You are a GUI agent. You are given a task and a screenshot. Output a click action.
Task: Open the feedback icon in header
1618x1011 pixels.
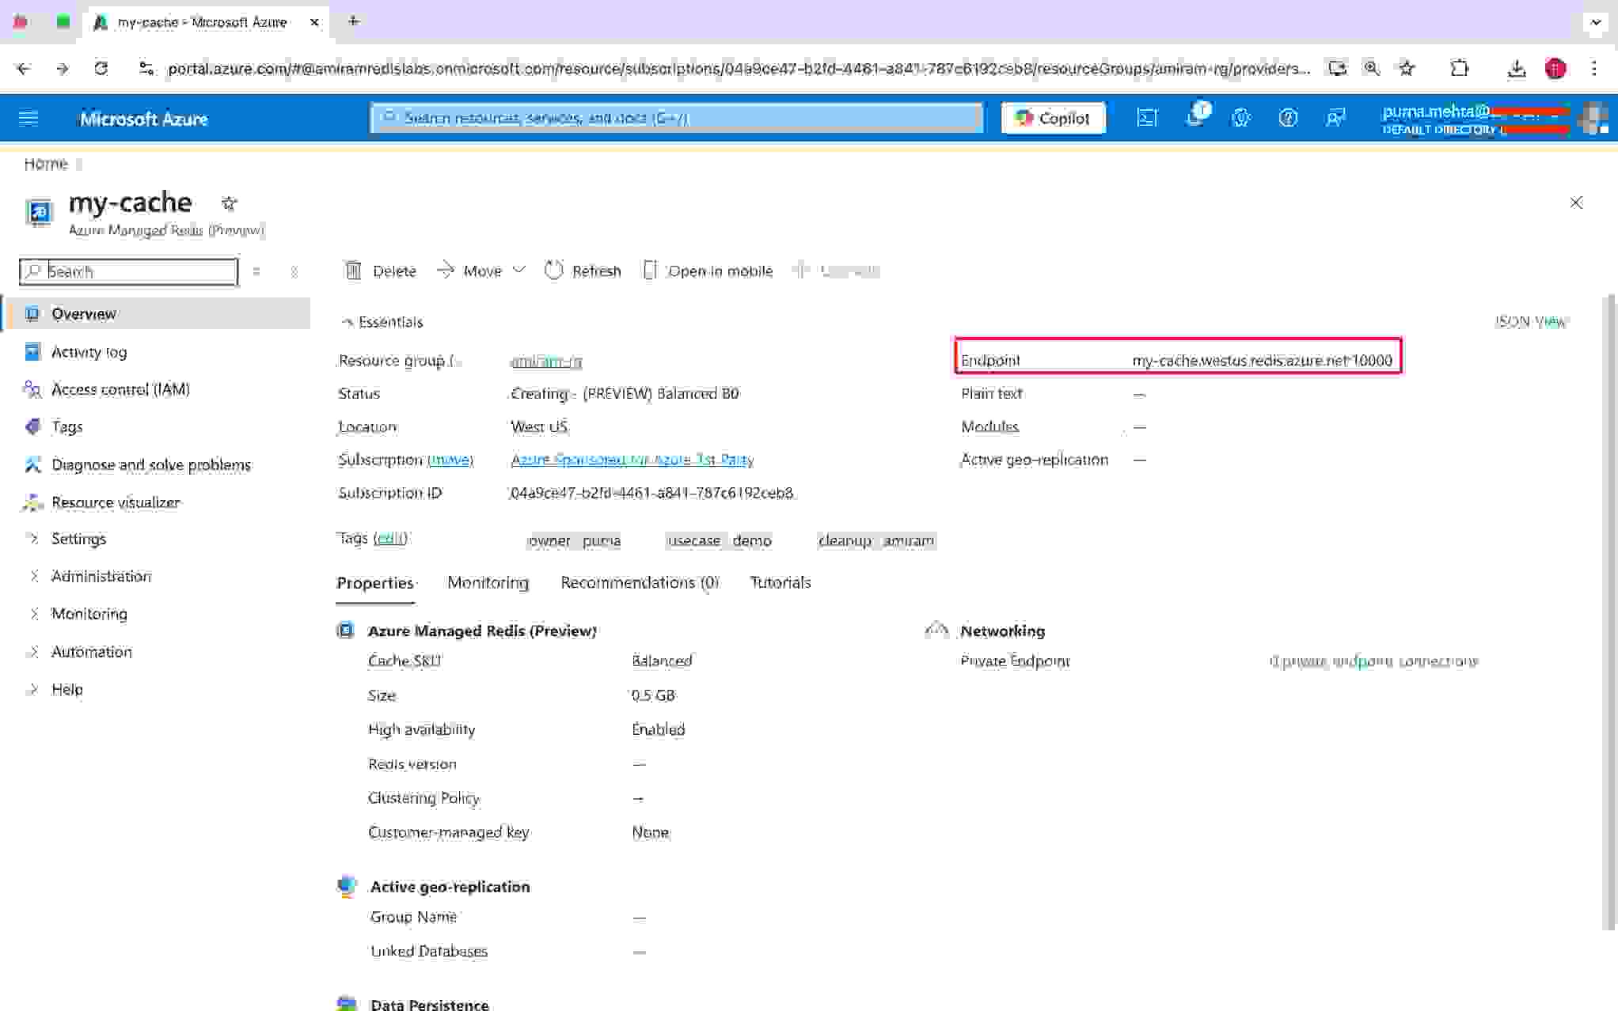pyautogui.click(x=1335, y=118)
